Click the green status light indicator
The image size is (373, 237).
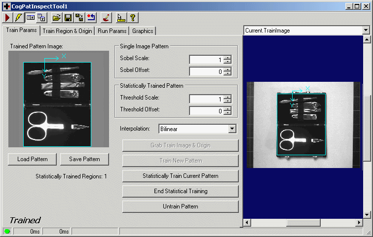coord(7,231)
